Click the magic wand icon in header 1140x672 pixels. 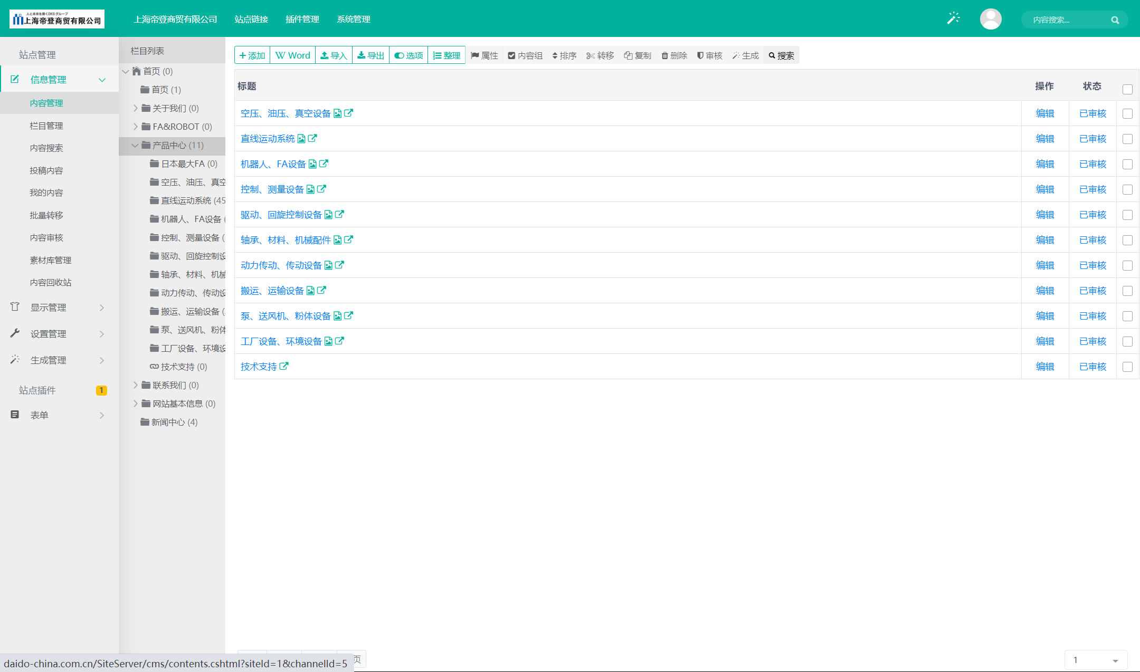click(953, 18)
